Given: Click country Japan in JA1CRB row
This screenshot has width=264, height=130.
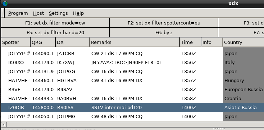Looking at the screenshot, I should tap(231, 54).
